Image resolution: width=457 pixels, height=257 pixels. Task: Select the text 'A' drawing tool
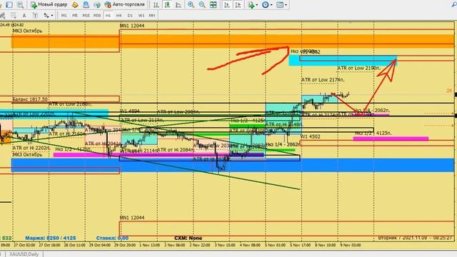tap(24, 16)
